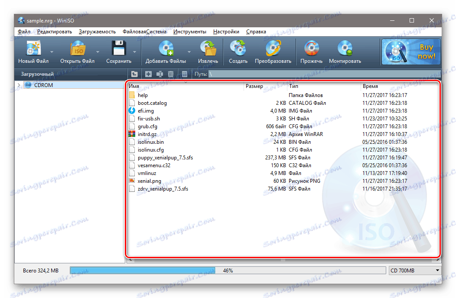The width and height of the screenshot is (456, 298).
Task: Open the Файл menu
Action: click(x=24, y=32)
